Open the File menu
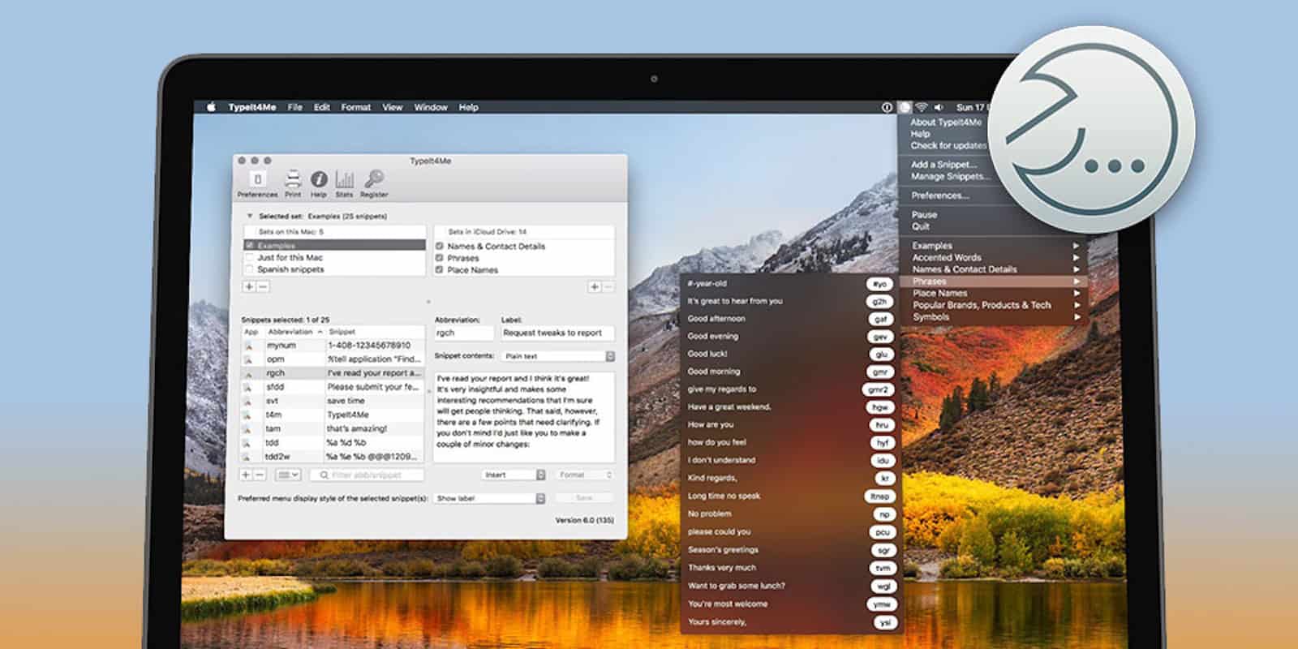Screen dimensions: 1298x649 295,107
